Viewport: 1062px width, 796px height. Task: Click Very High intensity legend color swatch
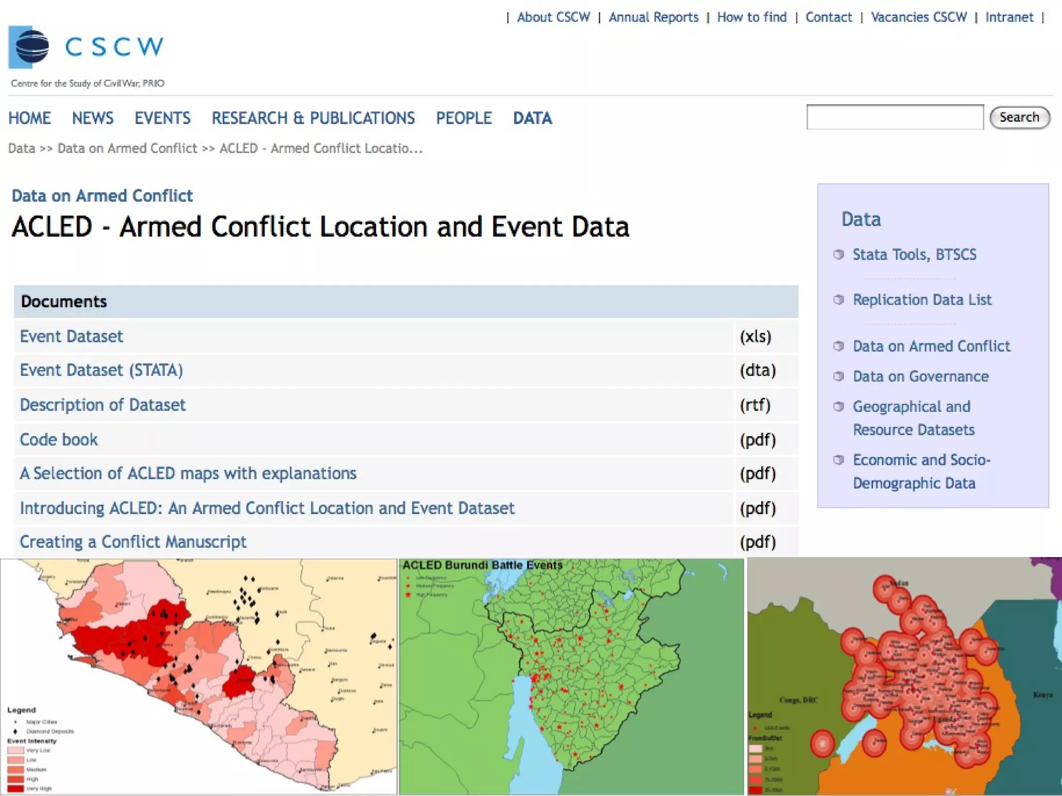[16, 788]
